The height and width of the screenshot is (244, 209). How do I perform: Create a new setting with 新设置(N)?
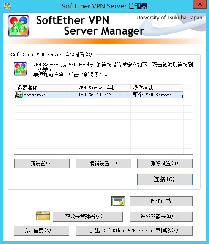(x=42, y=163)
